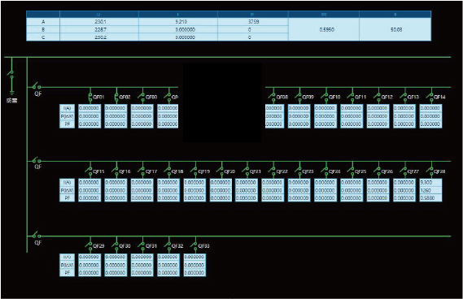This screenshot has width=463, height=299.
Task: Toggle the QF29 circuit breaker symbol
Action: 89,245
